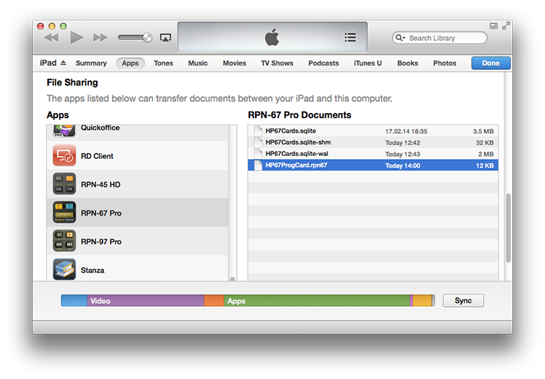The width and height of the screenshot is (545, 379).
Task: Click the fast-forward next track button
Action: 100,38
